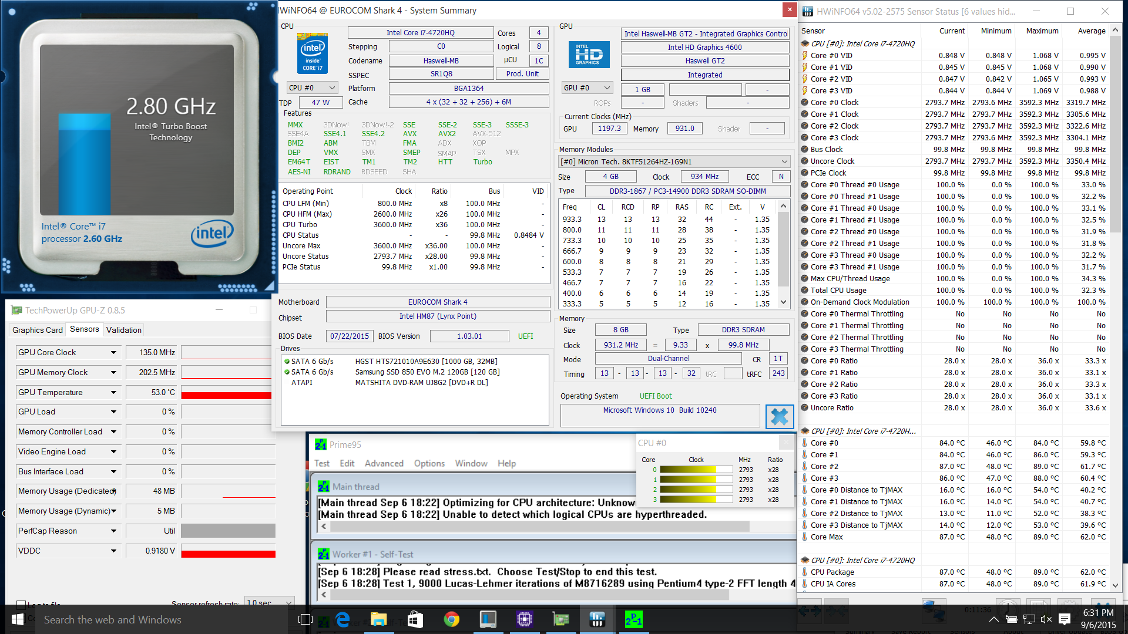Open the CPU #0 selector dropdown
This screenshot has height=634, width=1128.
313,87
